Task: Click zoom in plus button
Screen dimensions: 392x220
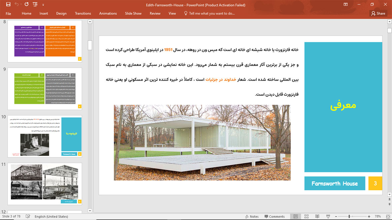Action: coord(369,216)
